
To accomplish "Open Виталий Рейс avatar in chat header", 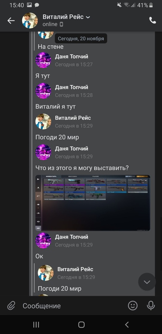I will pos(30,21).
